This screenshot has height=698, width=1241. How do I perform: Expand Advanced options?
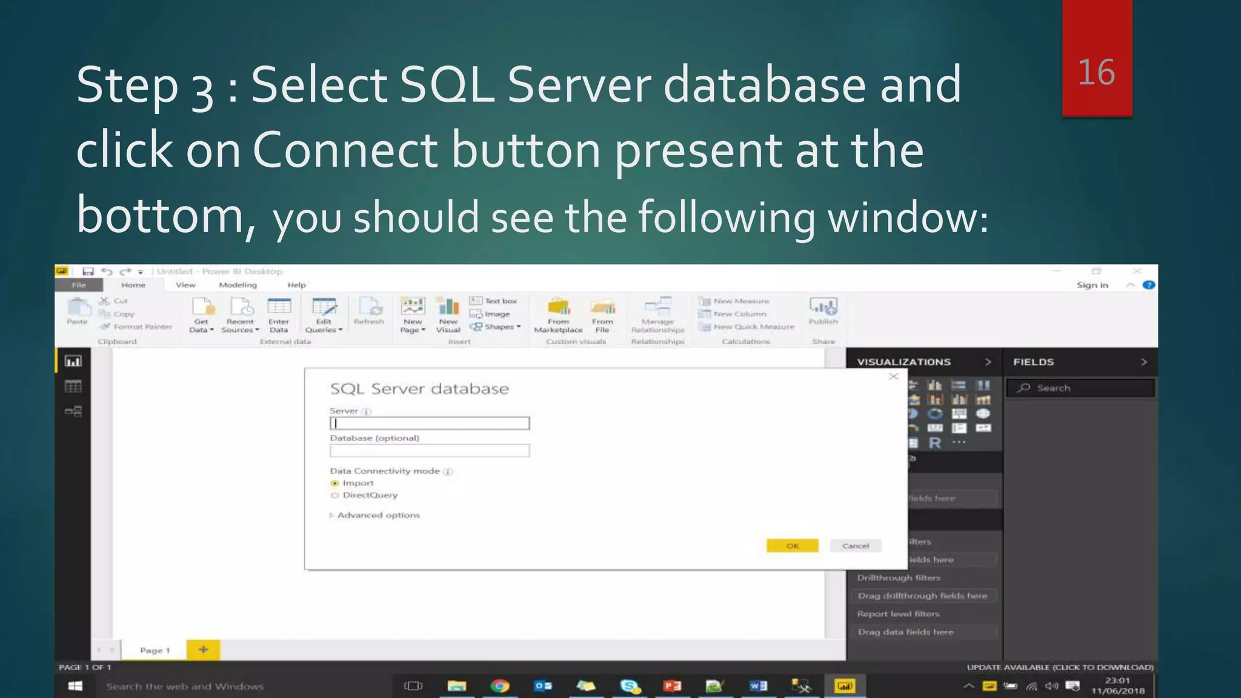click(x=375, y=515)
